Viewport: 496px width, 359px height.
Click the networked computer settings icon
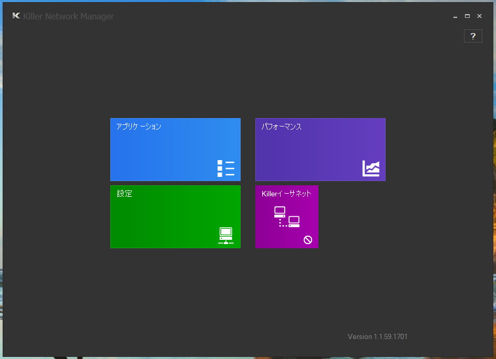point(226,236)
